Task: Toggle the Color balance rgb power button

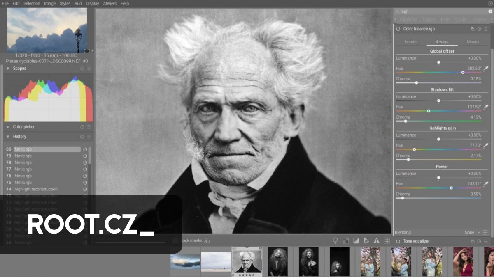Action: (398, 29)
